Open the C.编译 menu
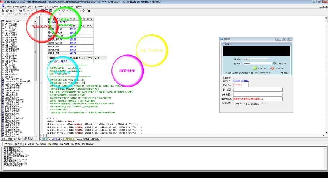The image size is (328, 178). click(x=55, y=7)
